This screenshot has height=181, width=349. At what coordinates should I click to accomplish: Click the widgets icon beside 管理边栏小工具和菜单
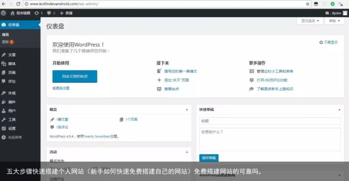[x=252, y=71]
